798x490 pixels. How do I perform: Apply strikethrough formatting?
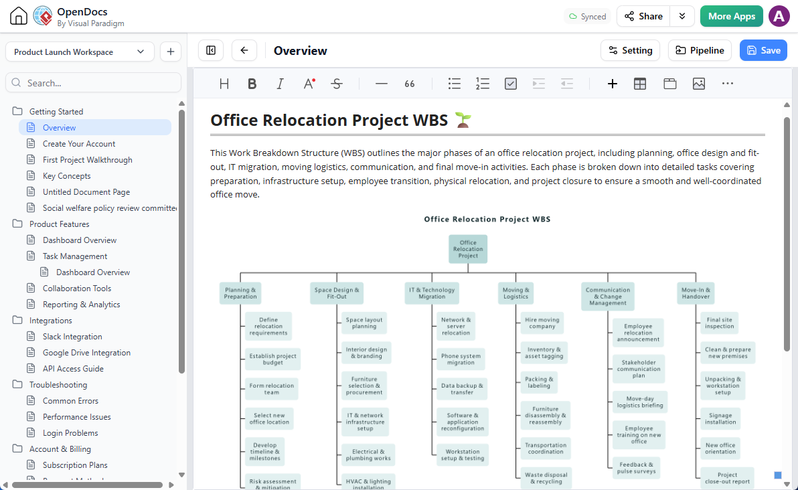point(336,84)
